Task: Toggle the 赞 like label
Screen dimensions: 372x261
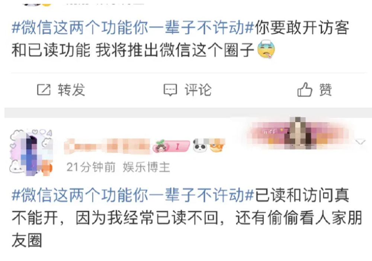Action: point(325,90)
